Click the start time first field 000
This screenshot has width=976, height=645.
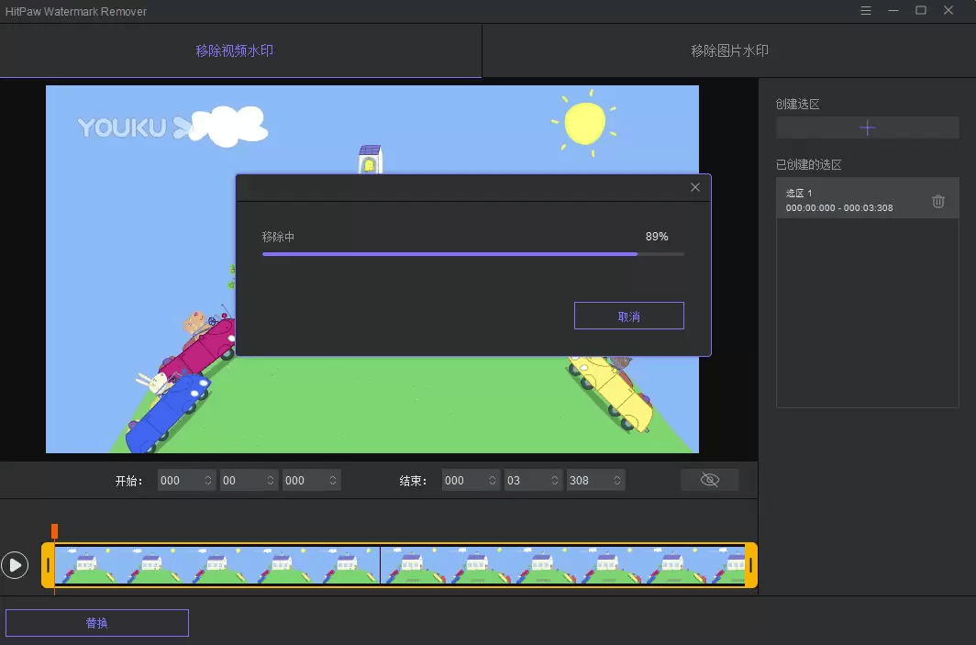coord(186,480)
